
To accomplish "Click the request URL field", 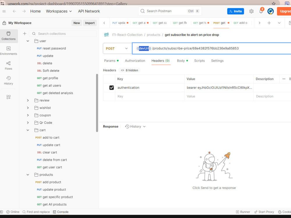I will (x=212, y=48).
